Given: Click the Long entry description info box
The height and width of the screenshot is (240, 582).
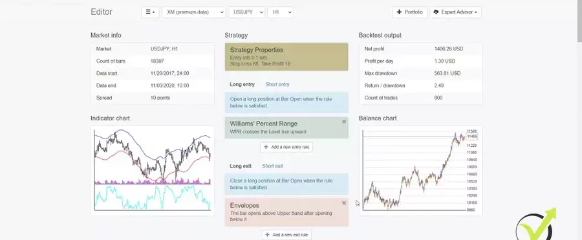Looking at the screenshot, I should coord(286,103).
